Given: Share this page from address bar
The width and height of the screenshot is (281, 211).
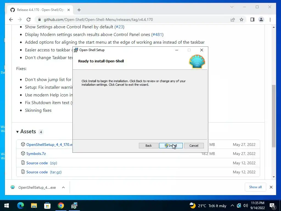Looking at the screenshot, I should 233,20.
